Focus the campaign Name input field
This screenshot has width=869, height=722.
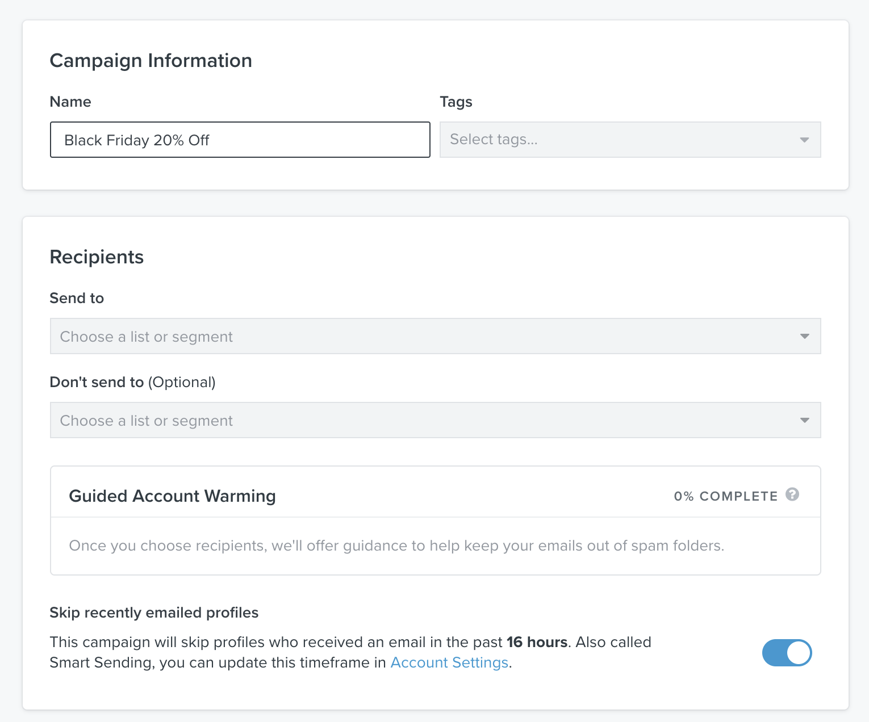pos(240,140)
